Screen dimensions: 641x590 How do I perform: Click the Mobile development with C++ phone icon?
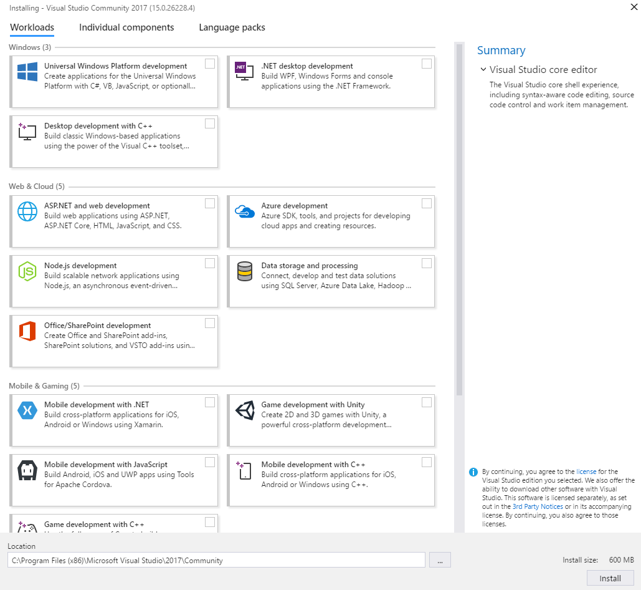[244, 470]
